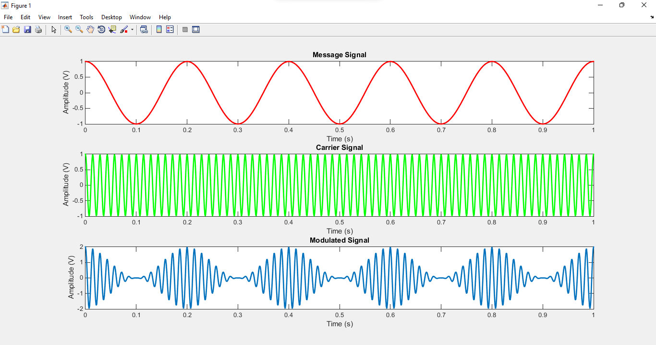Toggle the Edit Plot arrow tool

click(54, 30)
